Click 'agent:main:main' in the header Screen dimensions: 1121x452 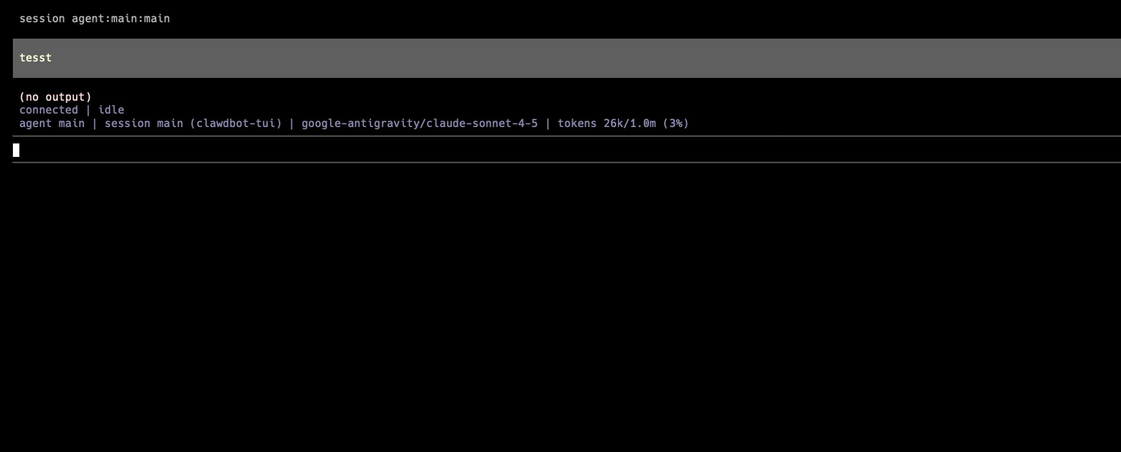[x=121, y=19]
